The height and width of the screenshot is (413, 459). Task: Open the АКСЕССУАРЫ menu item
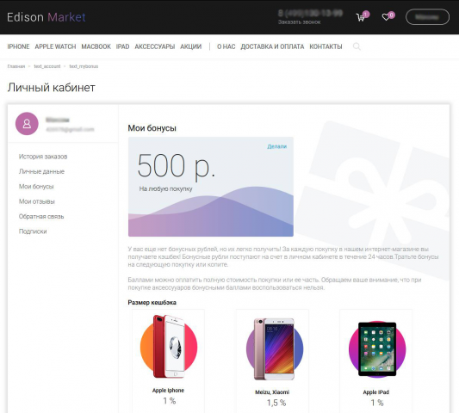pos(154,46)
